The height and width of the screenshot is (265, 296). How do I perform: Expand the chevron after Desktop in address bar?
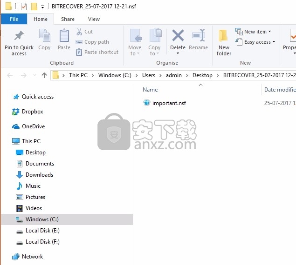click(x=218, y=75)
